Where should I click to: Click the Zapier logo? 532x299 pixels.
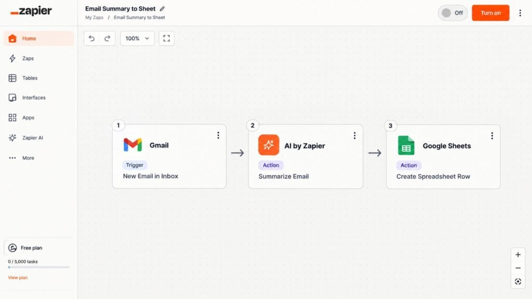[31, 11]
